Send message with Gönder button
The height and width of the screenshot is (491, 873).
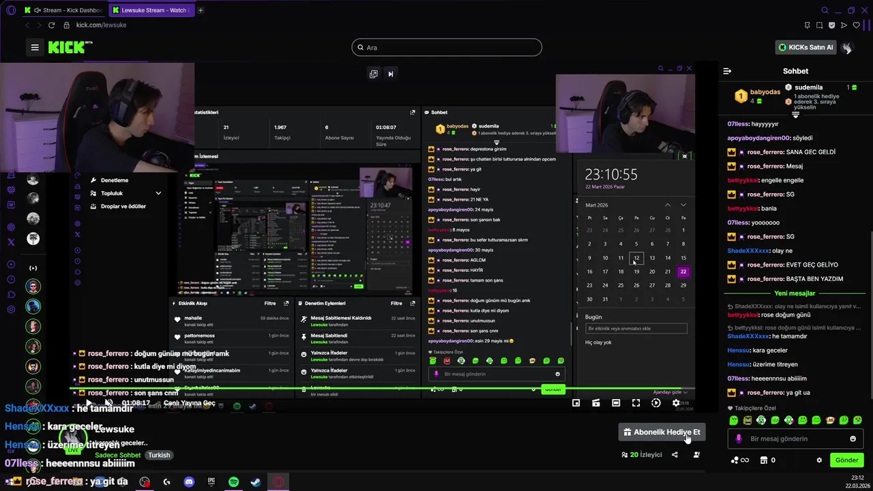point(846,460)
